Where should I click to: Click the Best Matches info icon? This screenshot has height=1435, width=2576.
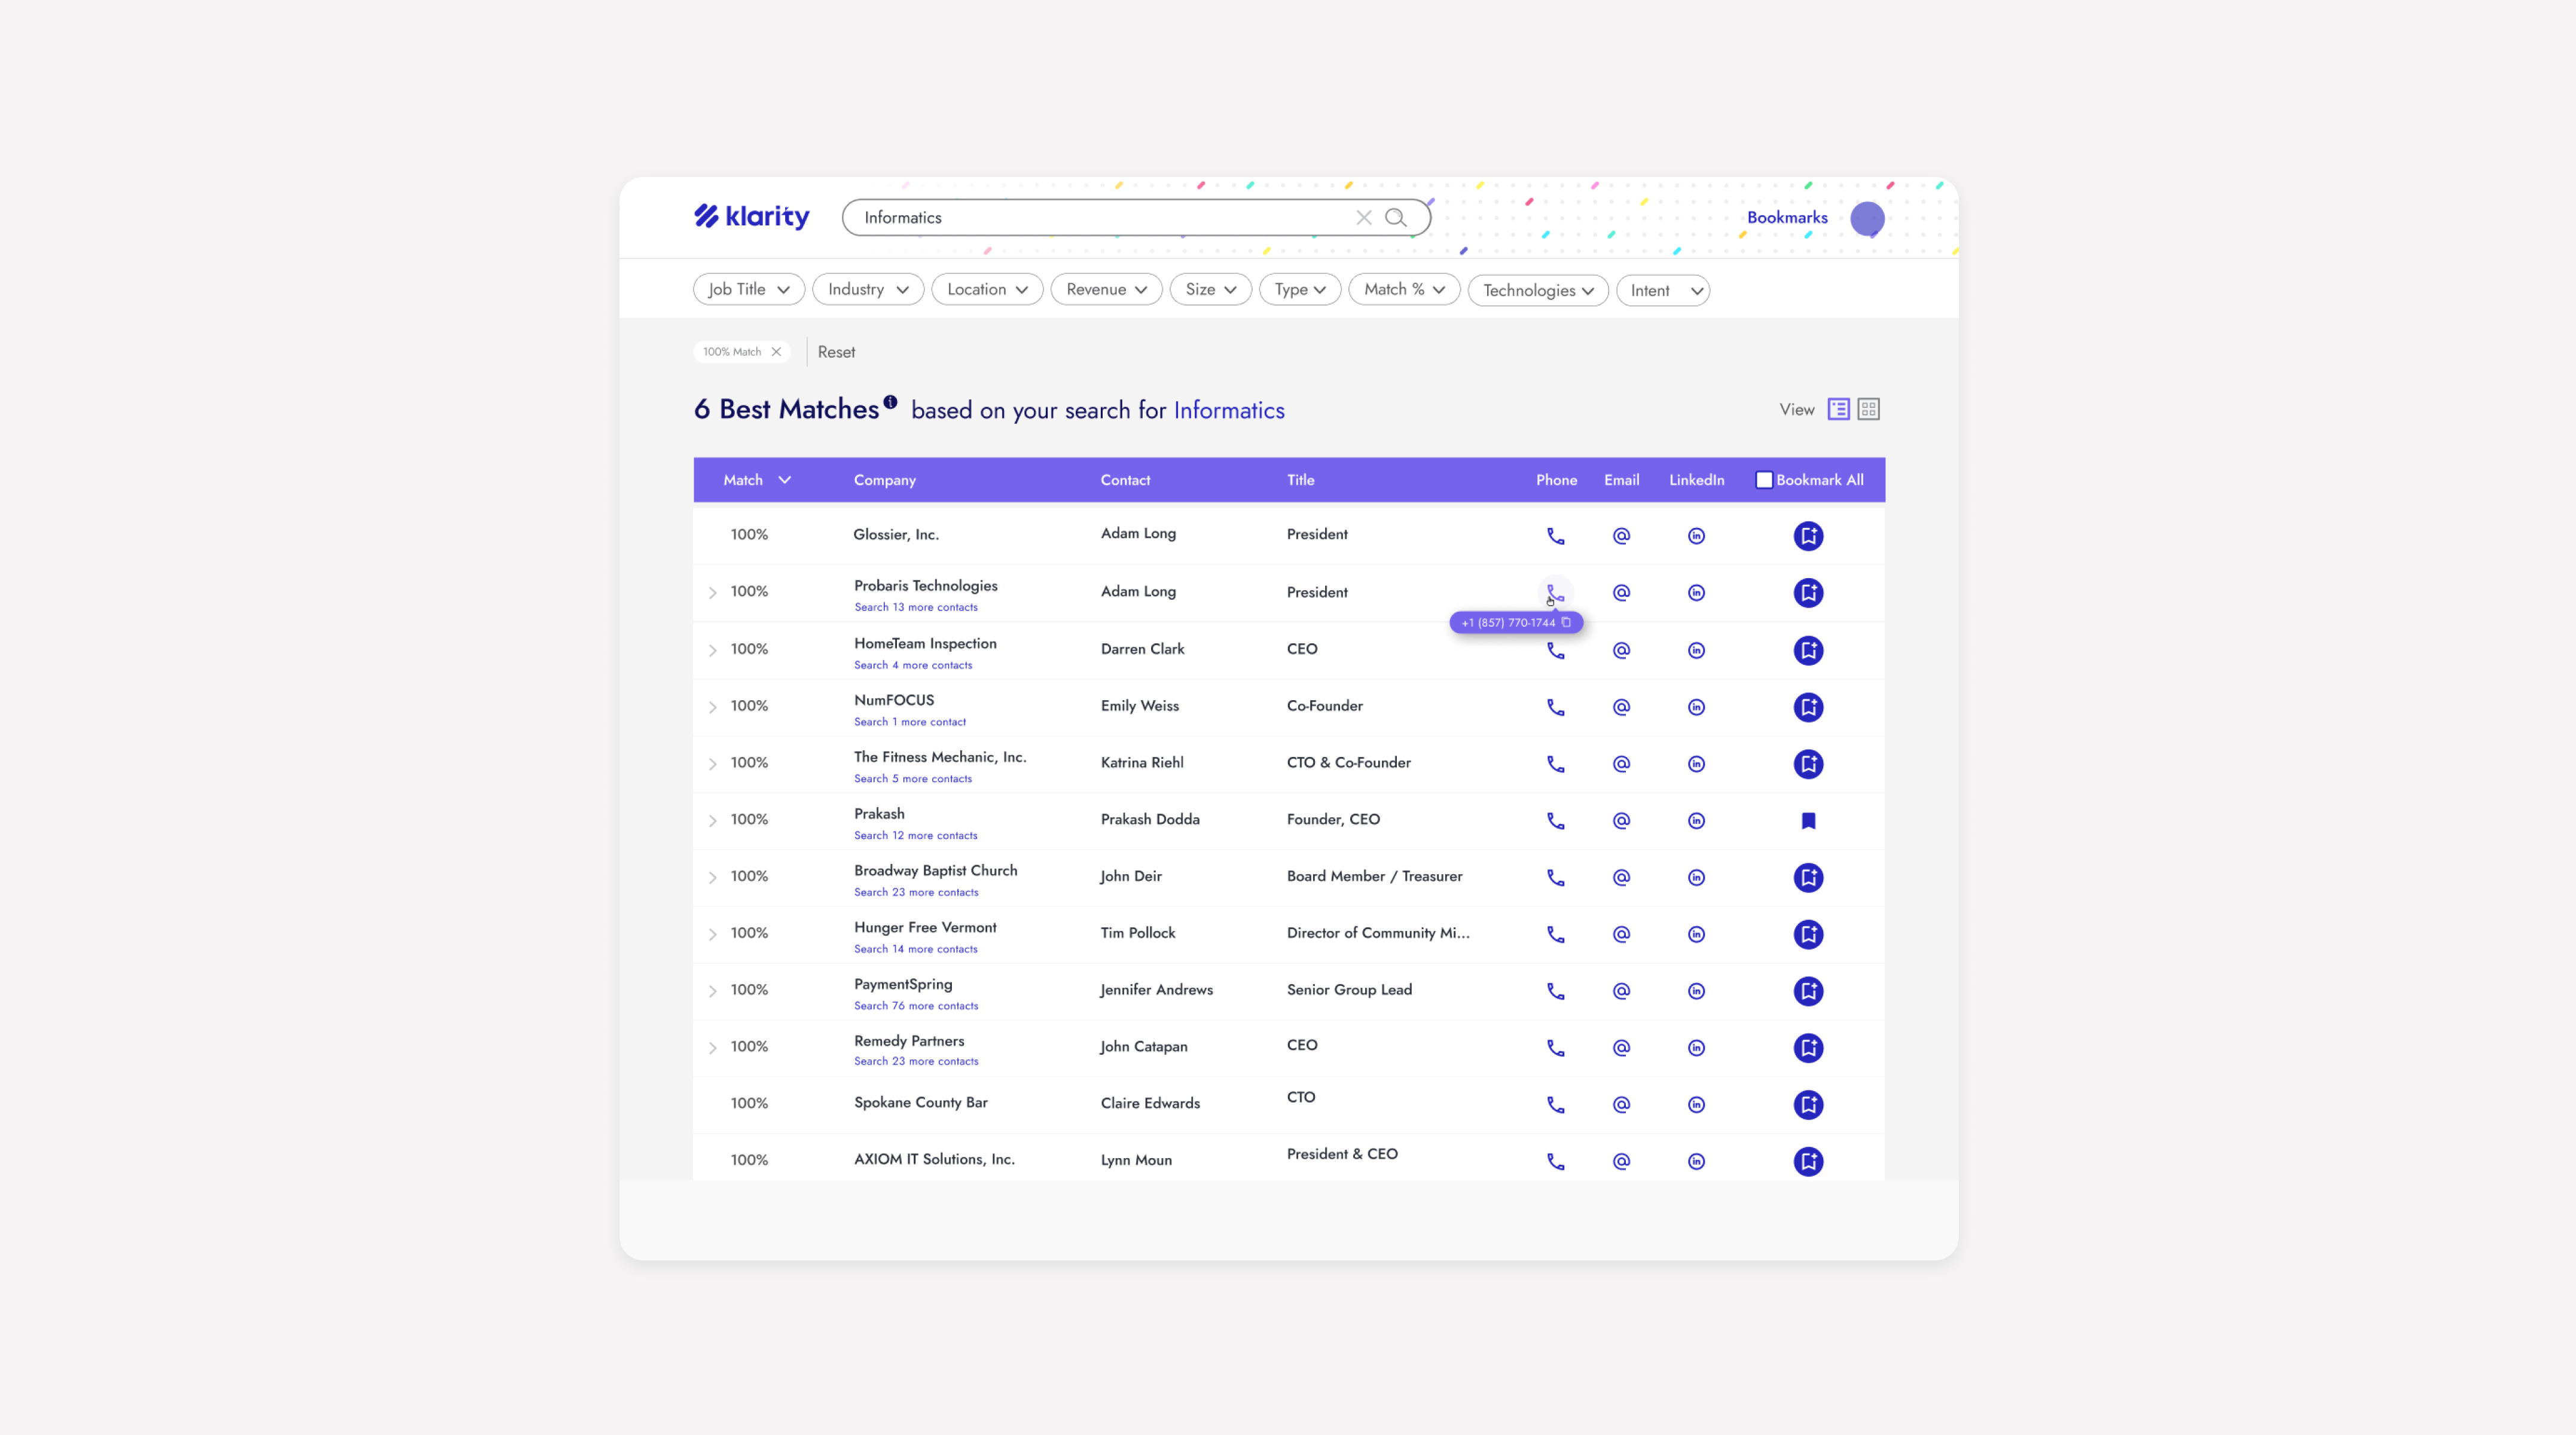[x=890, y=401]
